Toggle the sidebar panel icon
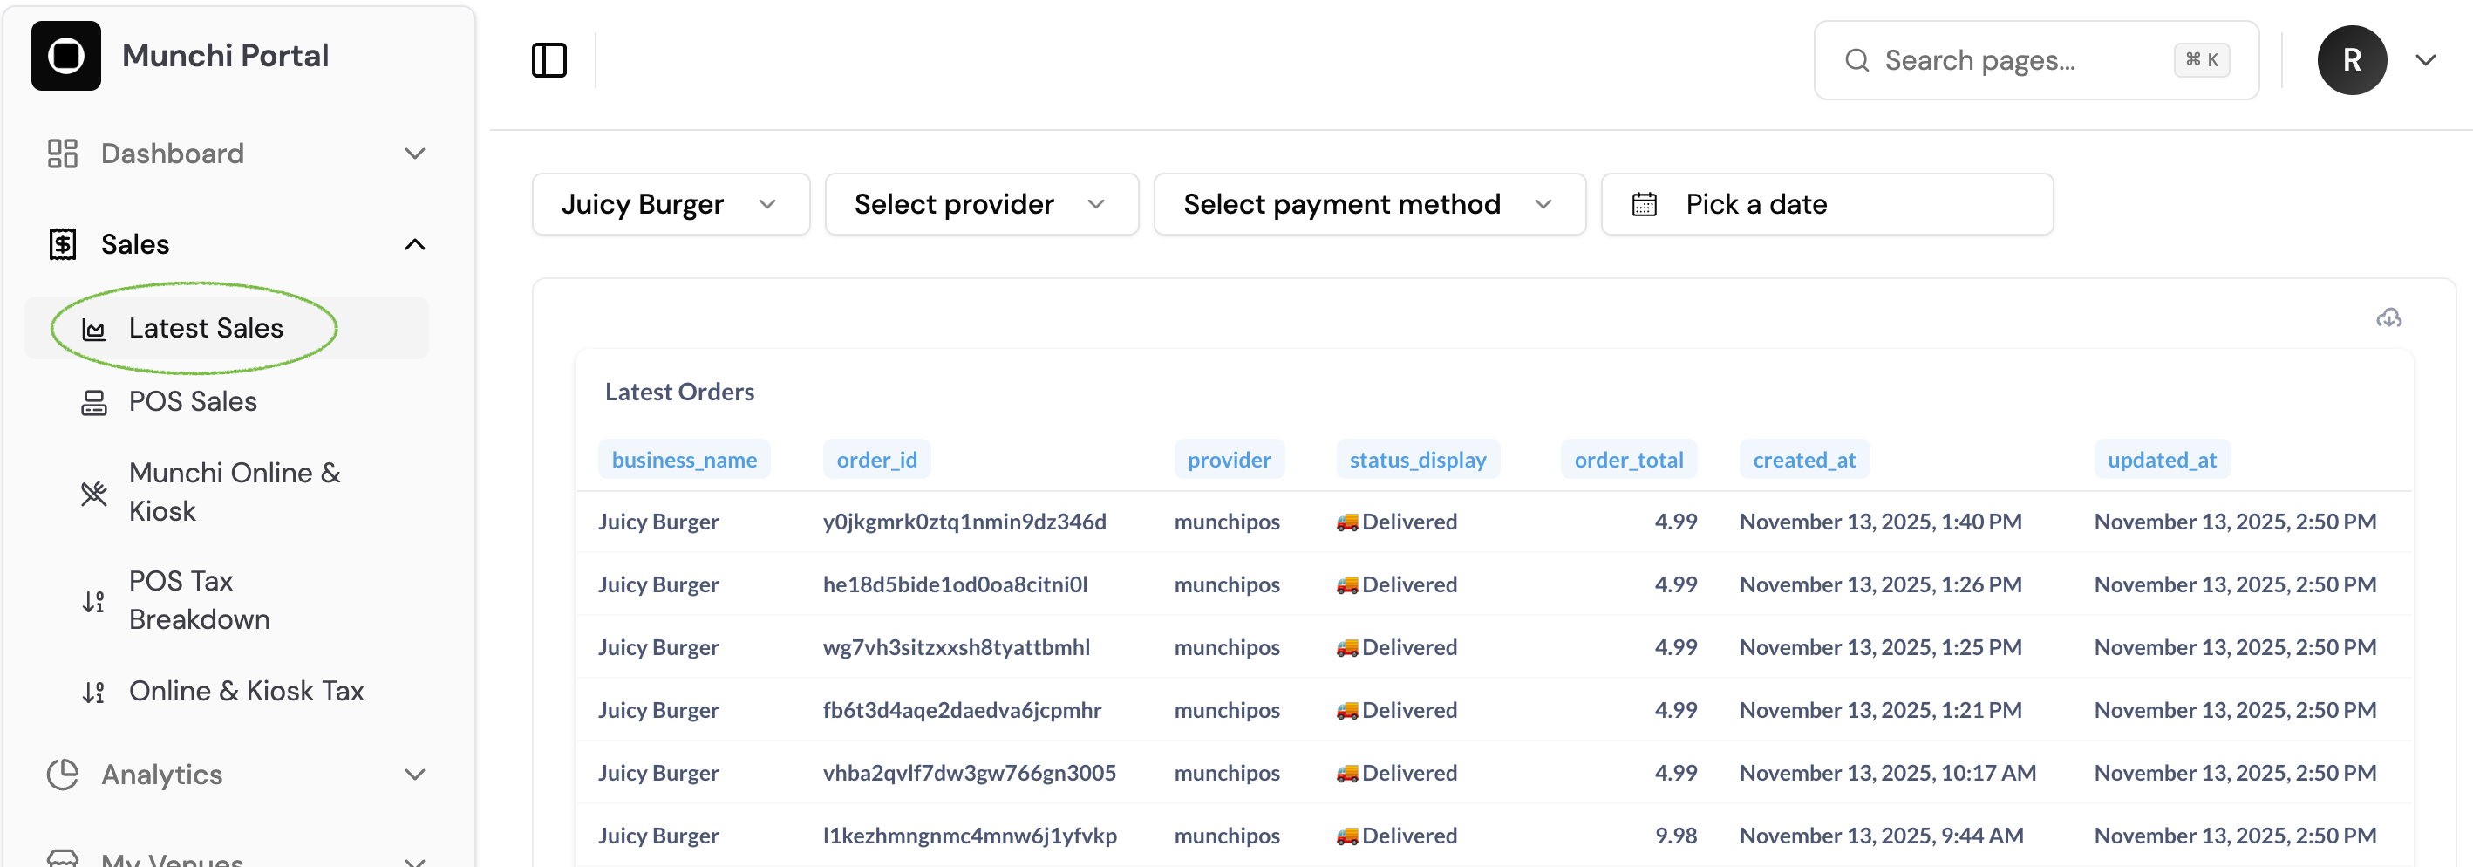Screen dimensions: 2473x867 (x=549, y=59)
